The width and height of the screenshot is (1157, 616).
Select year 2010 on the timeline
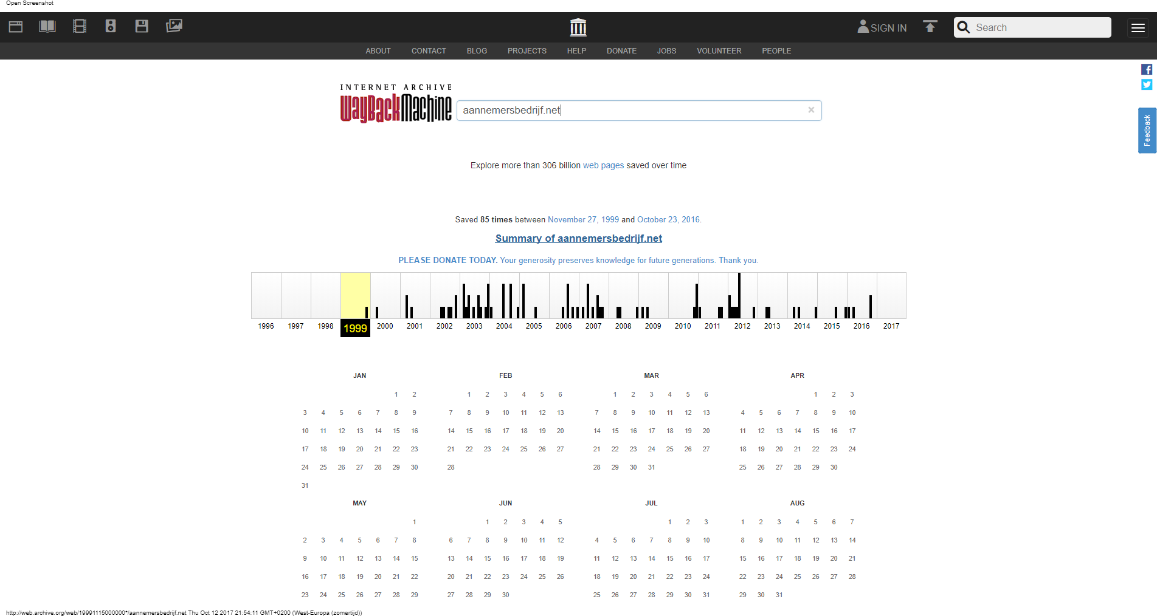coord(683,326)
